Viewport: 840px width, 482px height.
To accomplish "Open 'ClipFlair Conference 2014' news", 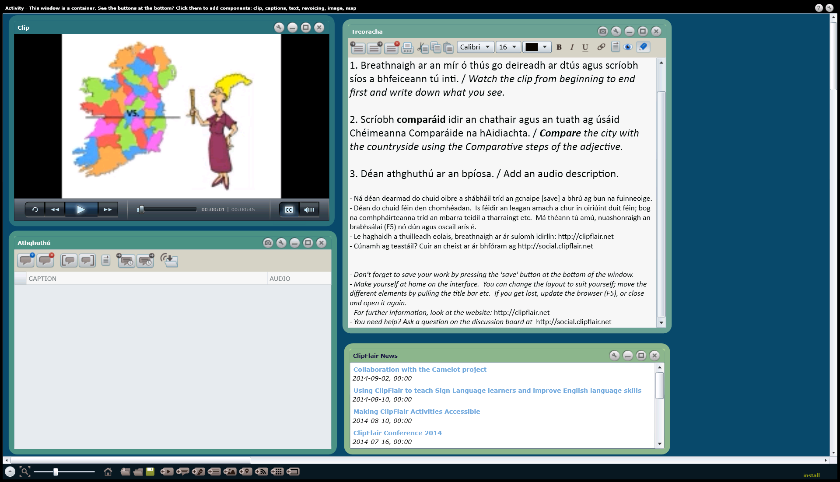I will click(397, 433).
